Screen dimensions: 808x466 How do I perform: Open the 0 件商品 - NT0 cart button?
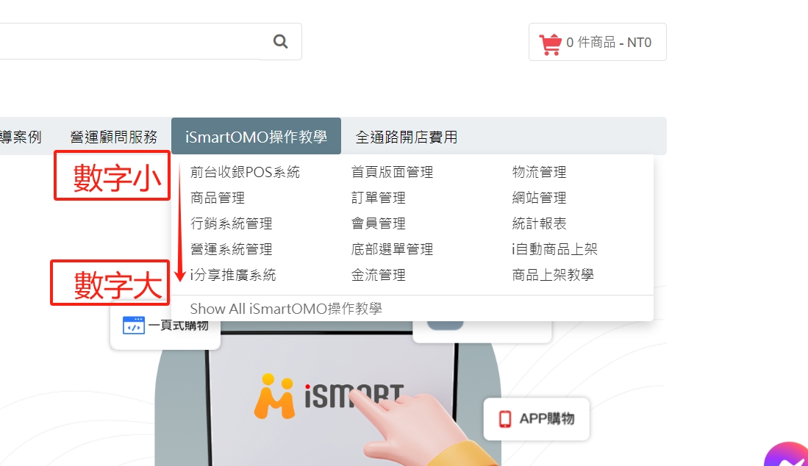point(597,42)
